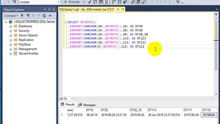Toggle IntelliSense Enabled icon
Viewport: 220px width, 124px height.
[x=107, y=2]
